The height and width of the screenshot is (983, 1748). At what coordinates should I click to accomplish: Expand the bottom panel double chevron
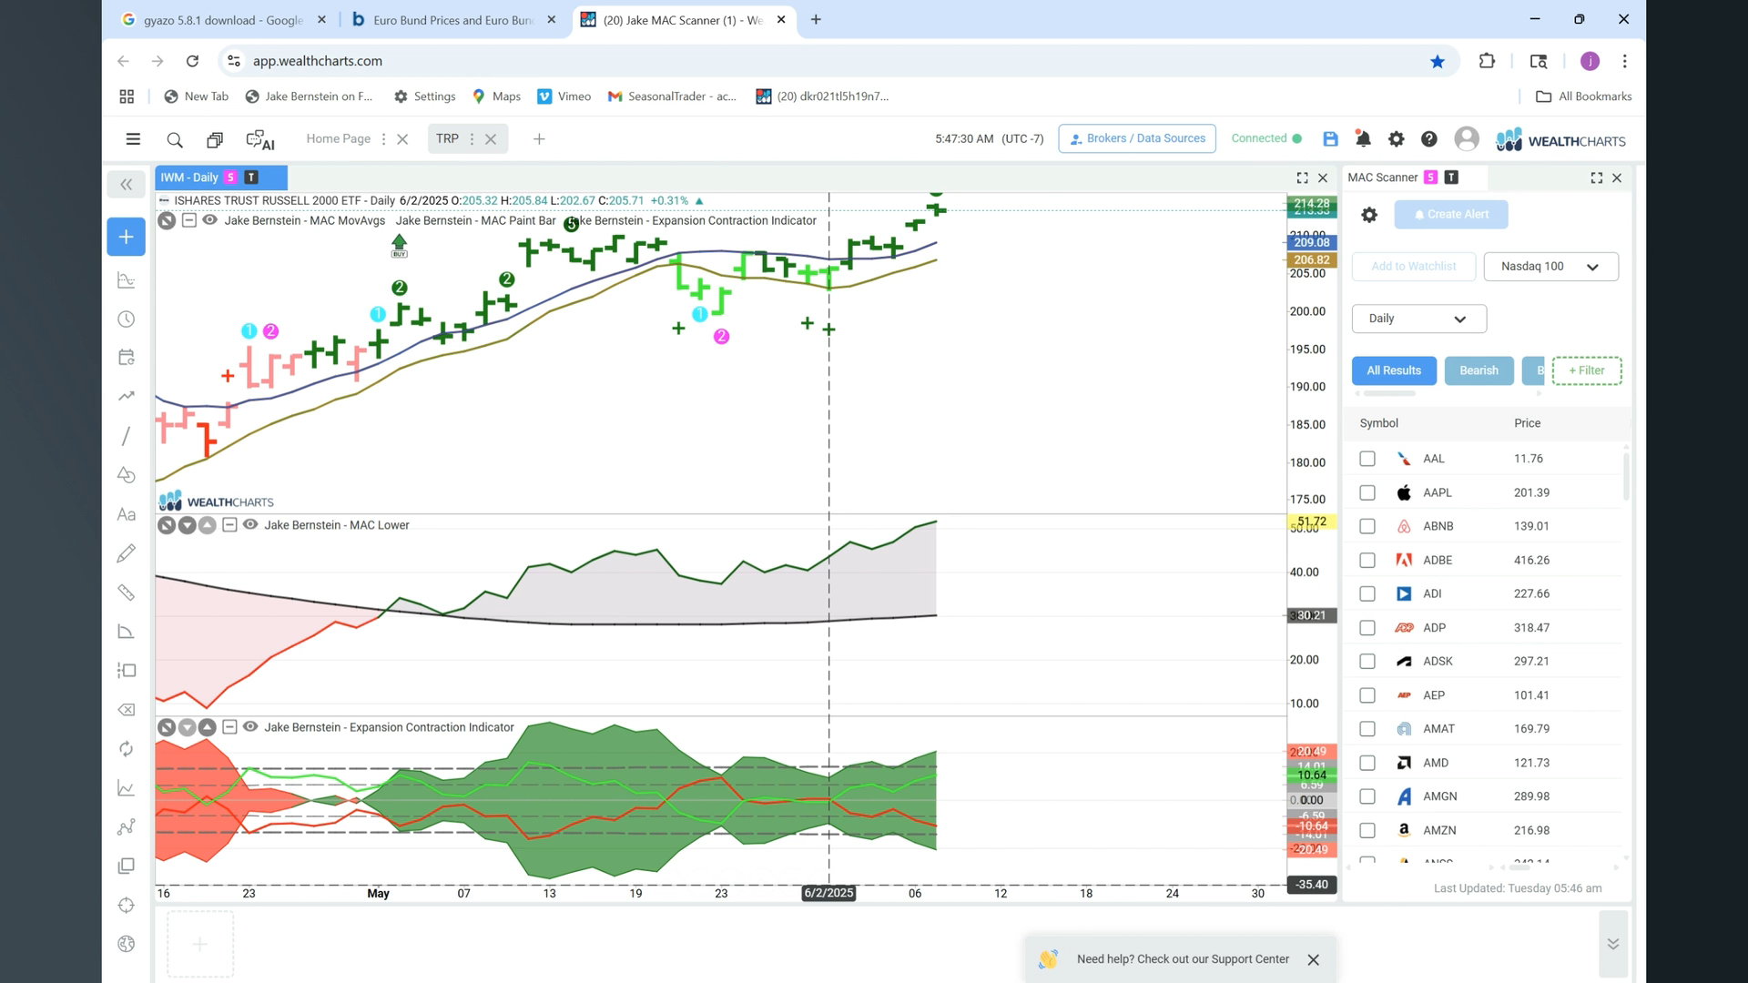click(1613, 944)
